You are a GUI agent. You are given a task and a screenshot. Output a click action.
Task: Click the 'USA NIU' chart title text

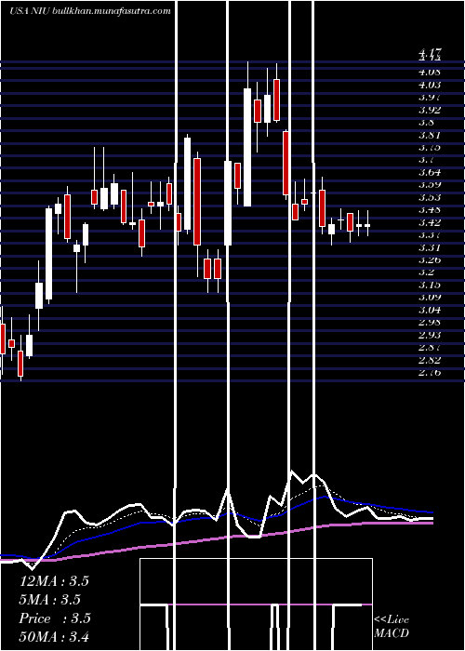point(30,11)
